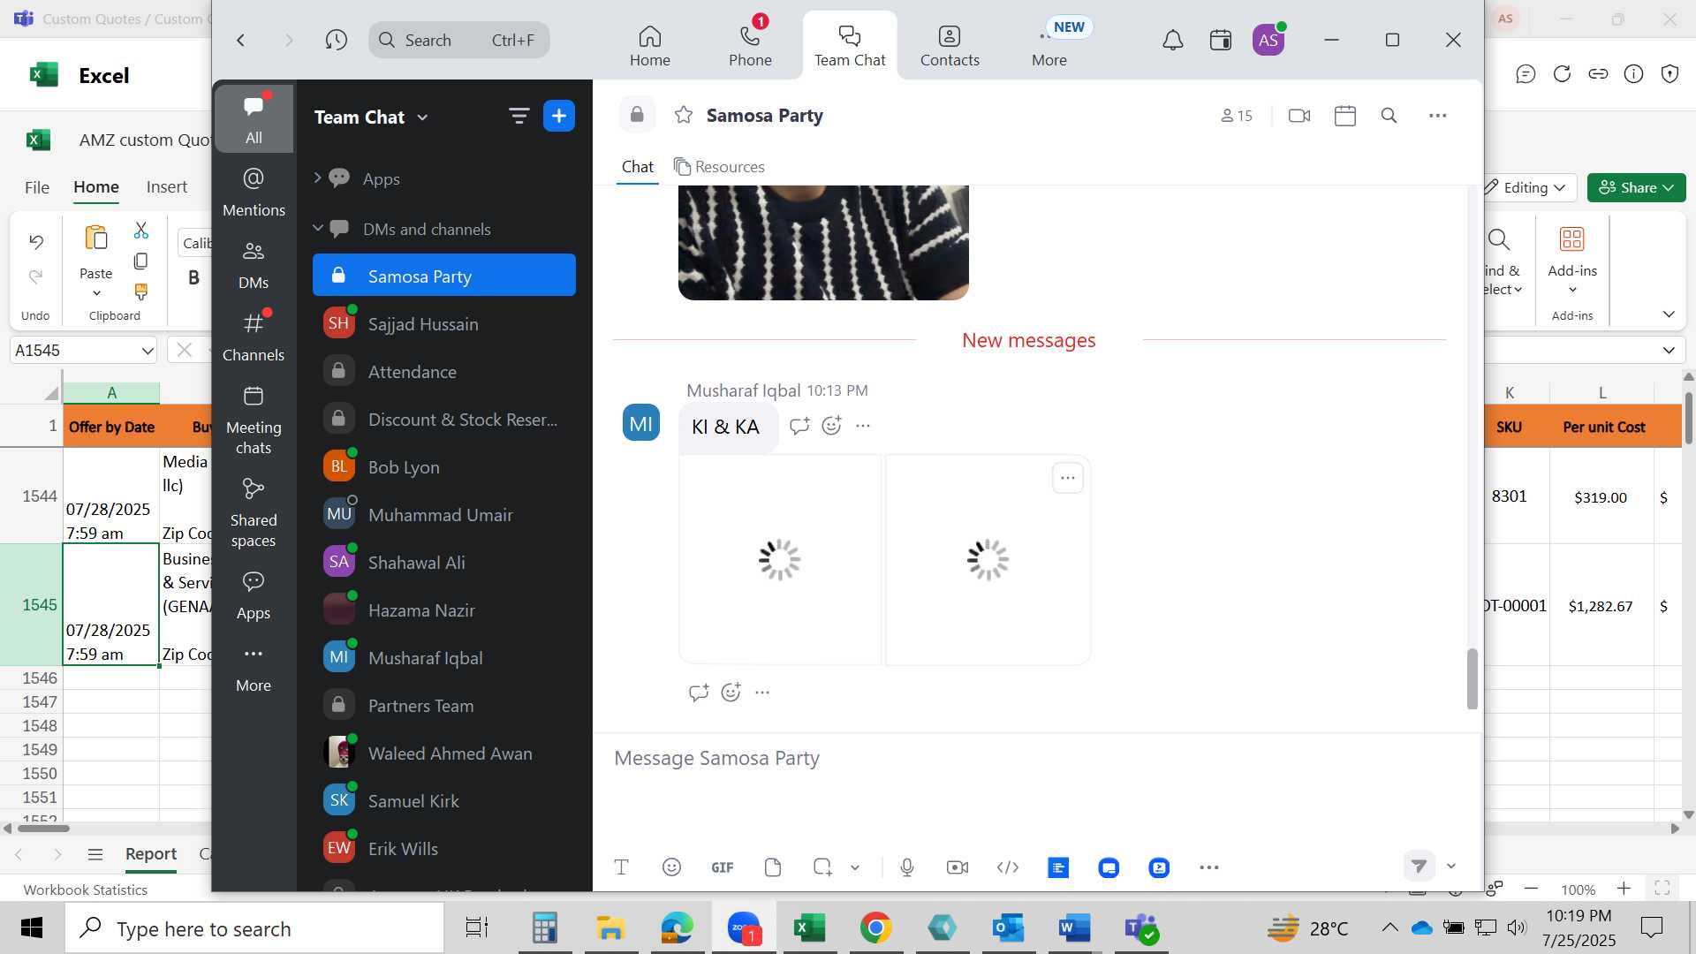Open Excel Insert ribbon tab
Image resolution: width=1696 pixels, height=954 pixels.
click(x=167, y=187)
